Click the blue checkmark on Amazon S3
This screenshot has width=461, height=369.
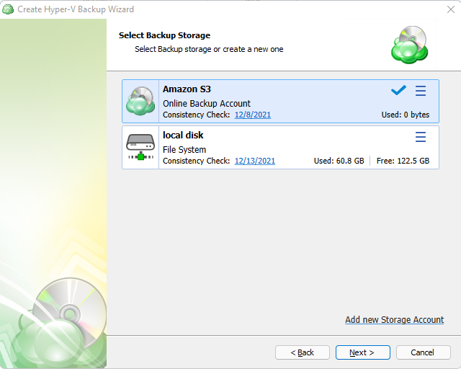click(x=398, y=91)
